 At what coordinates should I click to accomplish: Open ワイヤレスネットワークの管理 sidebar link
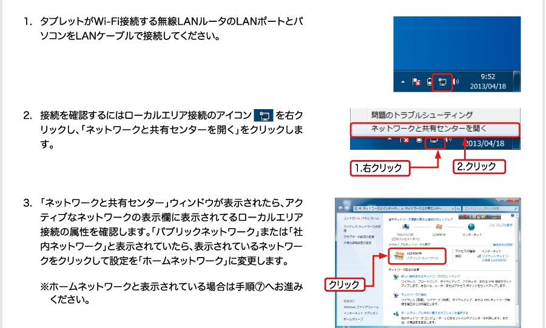point(362,229)
